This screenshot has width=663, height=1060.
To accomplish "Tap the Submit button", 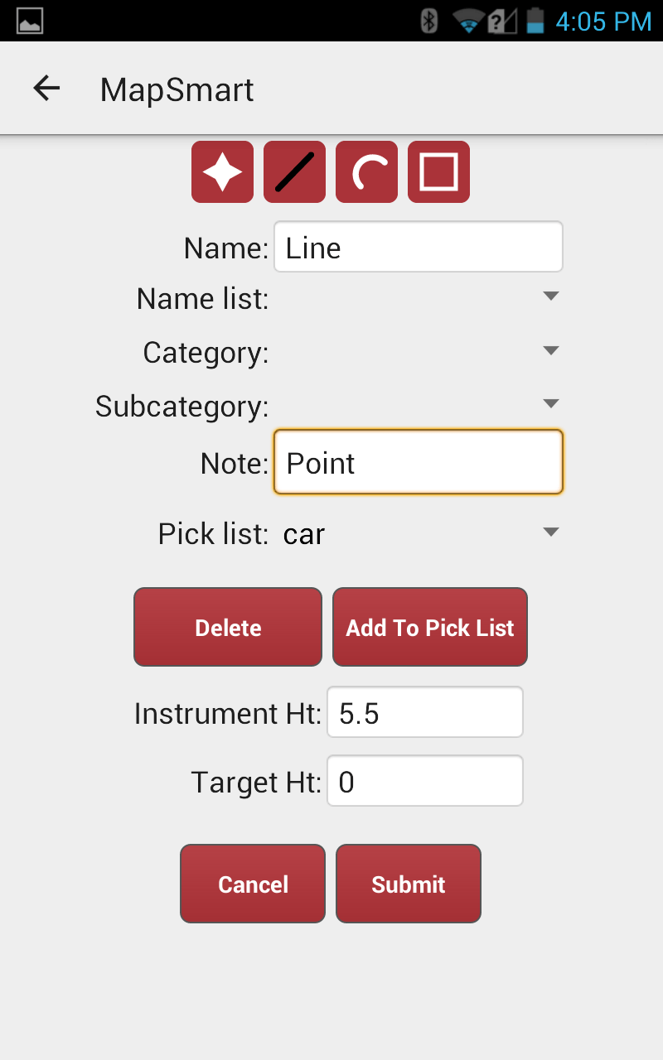I will click(x=409, y=884).
